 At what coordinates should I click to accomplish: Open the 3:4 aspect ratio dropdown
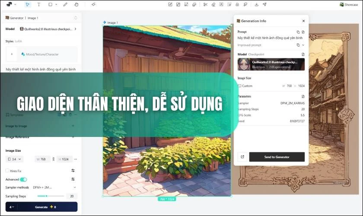14,159
